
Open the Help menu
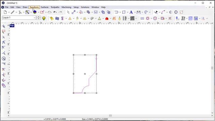click(x=103, y=7)
